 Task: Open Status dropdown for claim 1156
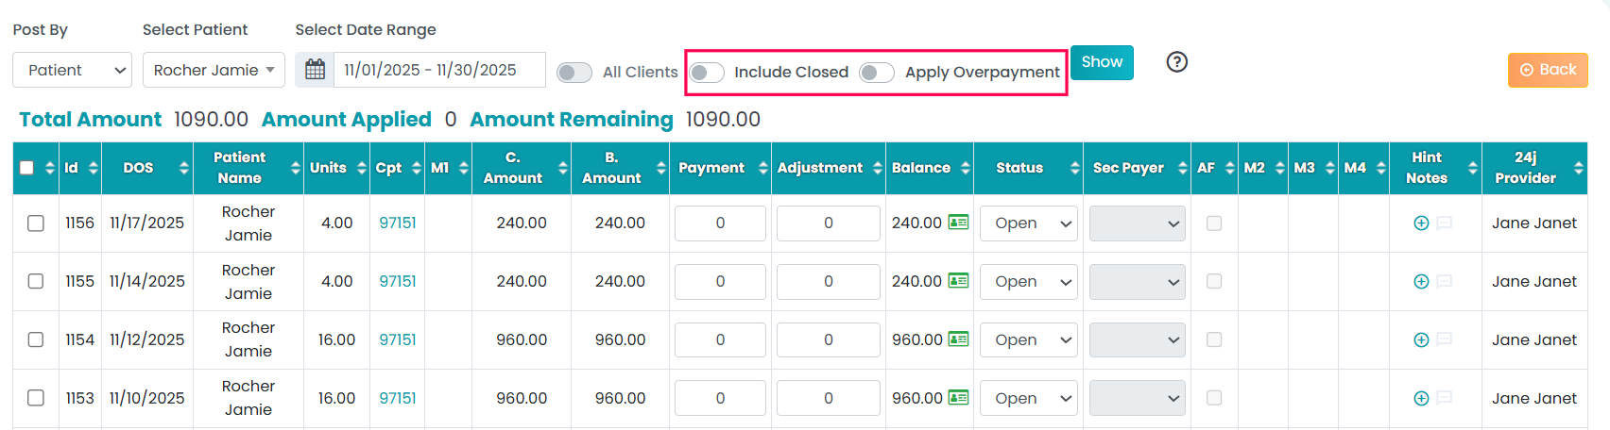pyautogui.click(x=1029, y=223)
